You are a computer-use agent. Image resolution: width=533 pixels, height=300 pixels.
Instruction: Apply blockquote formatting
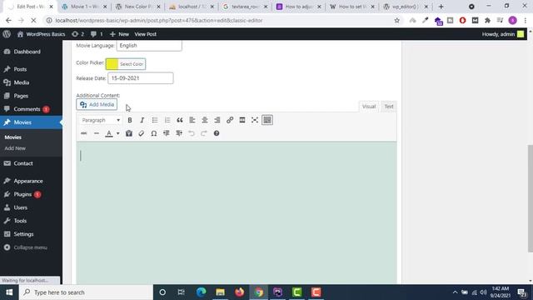[180, 120]
